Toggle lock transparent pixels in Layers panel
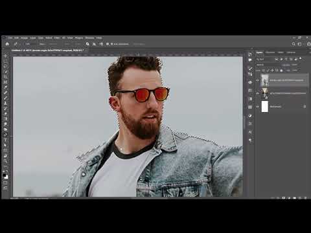Viewport: 311px width, 233px height. 264,71
